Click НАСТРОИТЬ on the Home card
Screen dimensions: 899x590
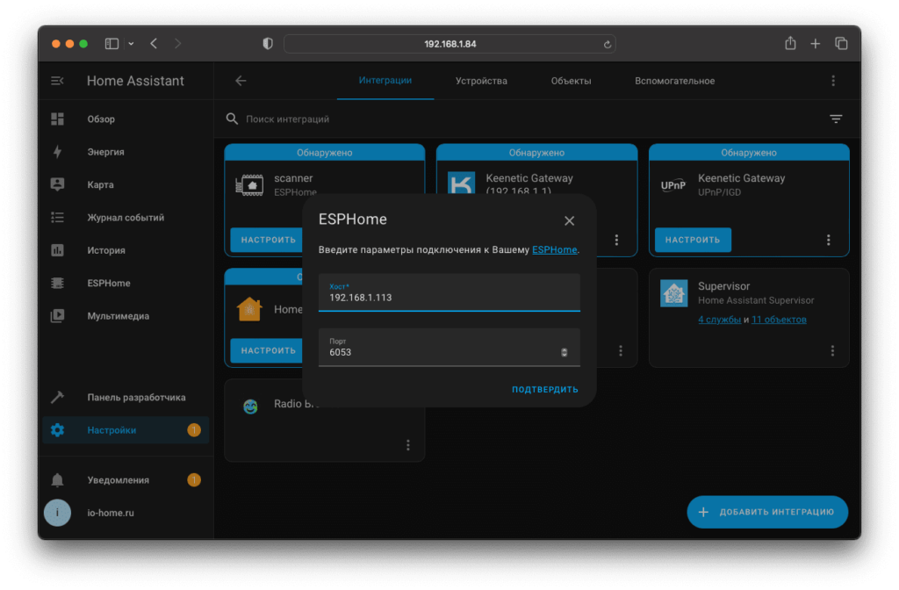click(x=267, y=350)
